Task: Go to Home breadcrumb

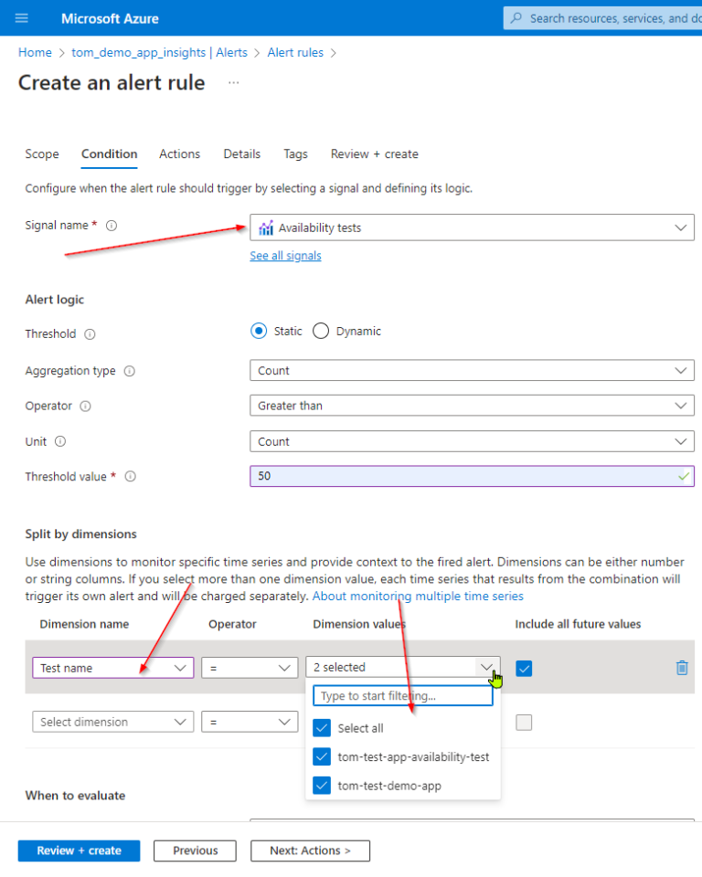Action: [35, 53]
